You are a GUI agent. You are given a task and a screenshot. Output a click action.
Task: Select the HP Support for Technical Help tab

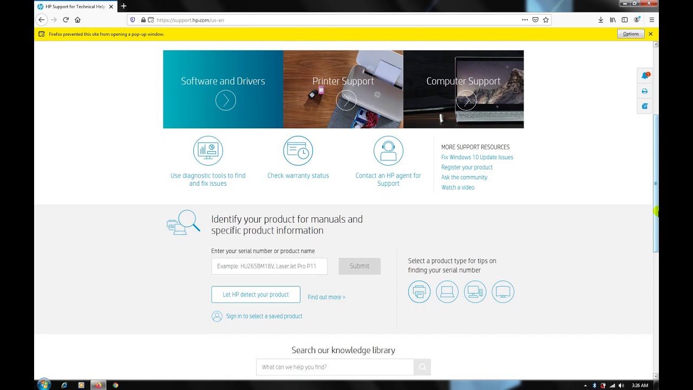click(75, 6)
